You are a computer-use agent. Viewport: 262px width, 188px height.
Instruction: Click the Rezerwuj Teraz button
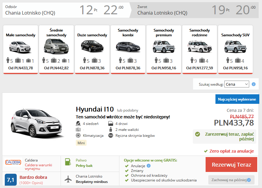[231, 164]
